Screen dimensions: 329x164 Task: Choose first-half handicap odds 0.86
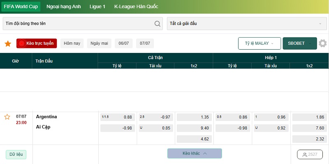coord(233,117)
